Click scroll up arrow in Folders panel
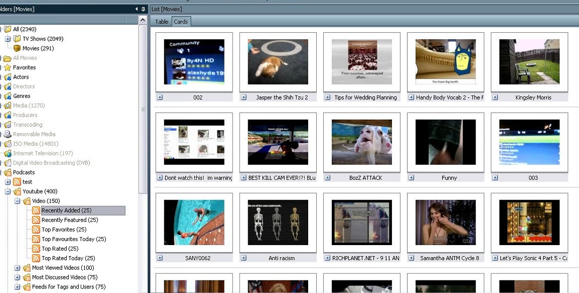The image size is (579, 293). point(143,20)
